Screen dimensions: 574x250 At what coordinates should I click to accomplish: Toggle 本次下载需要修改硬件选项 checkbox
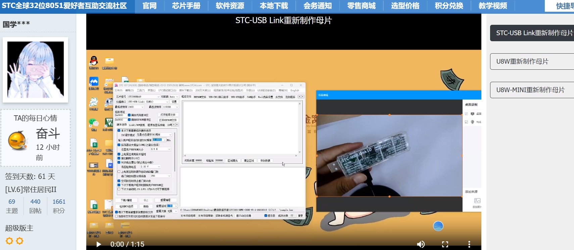point(119,130)
